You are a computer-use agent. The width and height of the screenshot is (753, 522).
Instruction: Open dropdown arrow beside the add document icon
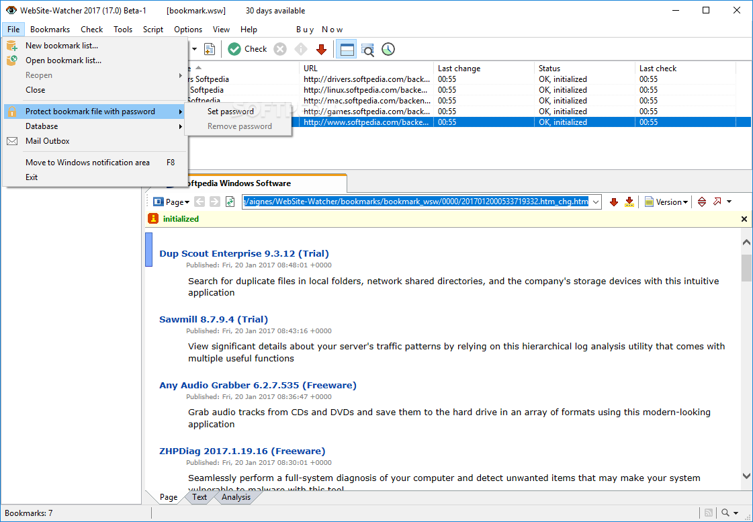[x=195, y=49]
